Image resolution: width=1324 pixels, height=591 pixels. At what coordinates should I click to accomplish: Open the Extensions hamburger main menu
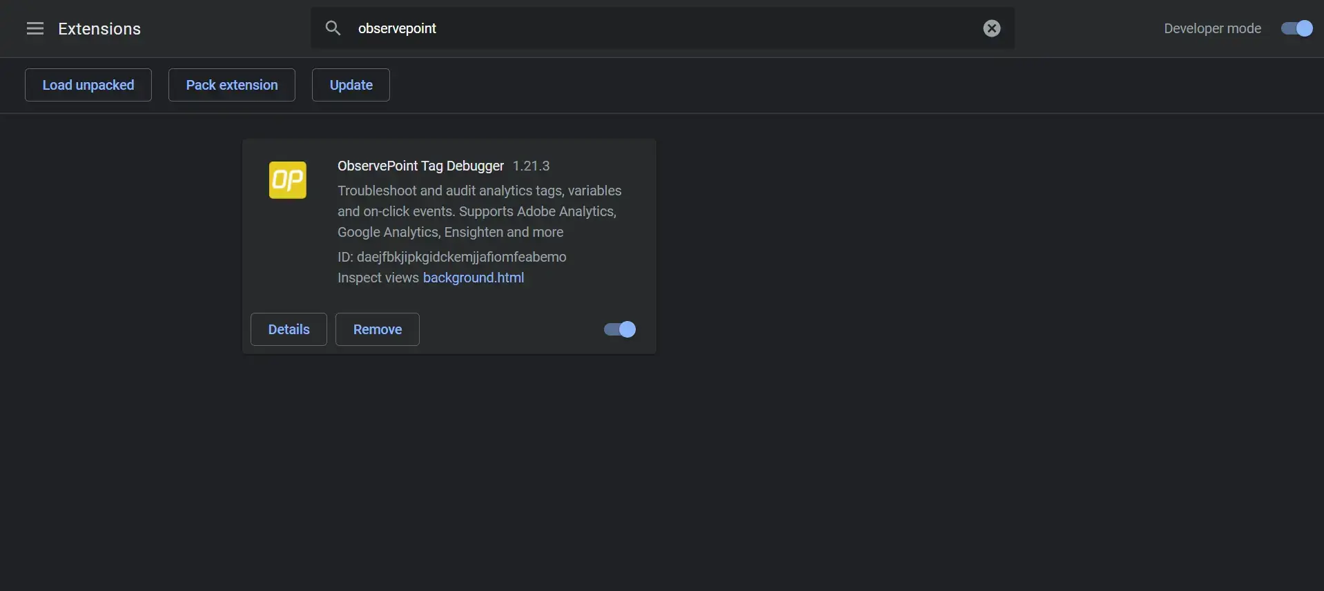pos(35,28)
